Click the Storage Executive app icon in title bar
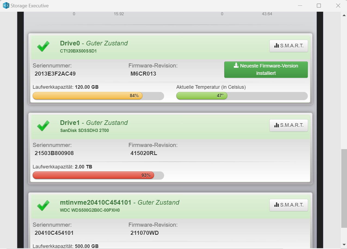 click(x=6, y=5)
